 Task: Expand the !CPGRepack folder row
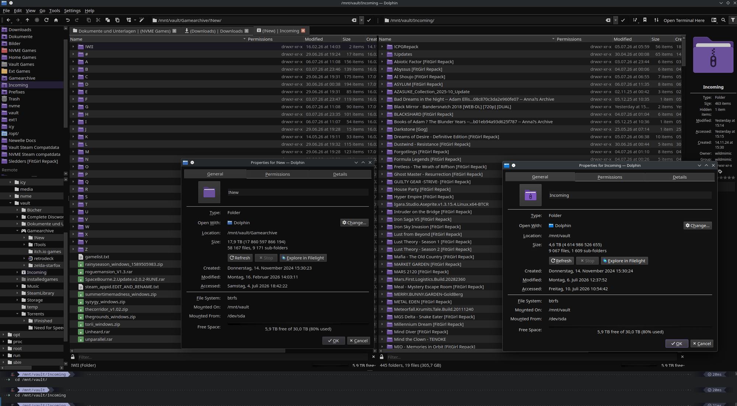point(382,47)
